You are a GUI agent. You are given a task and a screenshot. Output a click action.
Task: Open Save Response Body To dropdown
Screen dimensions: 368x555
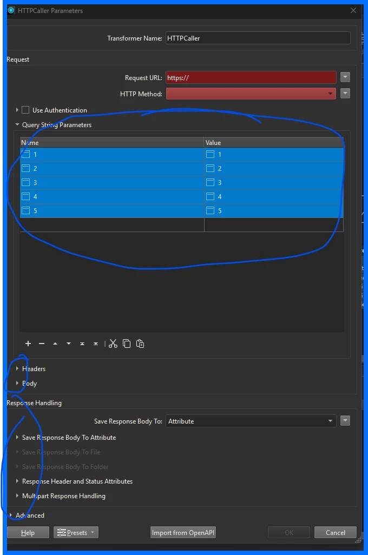[x=251, y=421]
